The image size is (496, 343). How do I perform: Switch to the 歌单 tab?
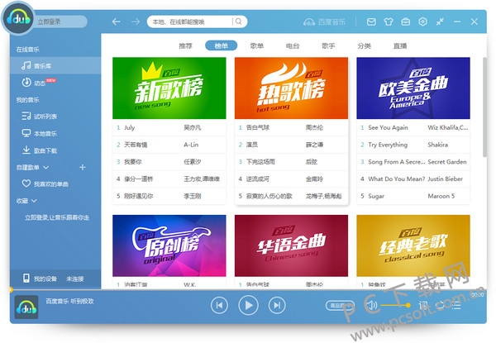pos(257,45)
